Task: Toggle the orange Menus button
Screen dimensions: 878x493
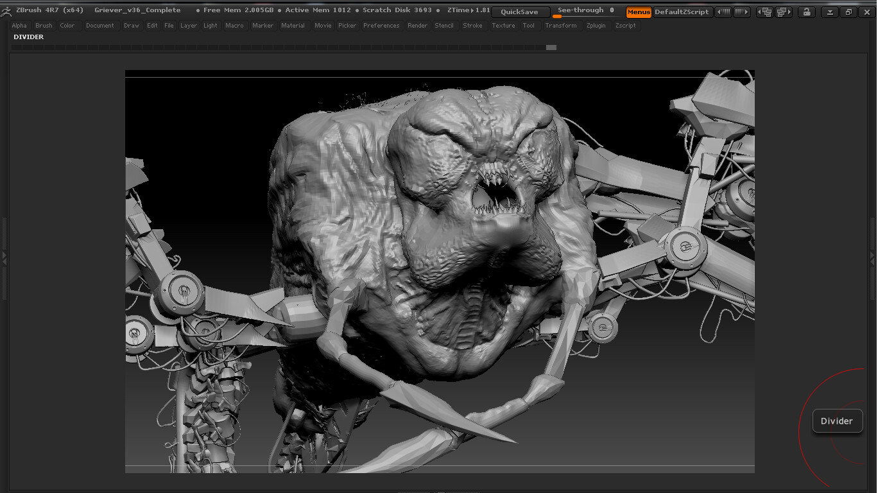Action: click(639, 12)
